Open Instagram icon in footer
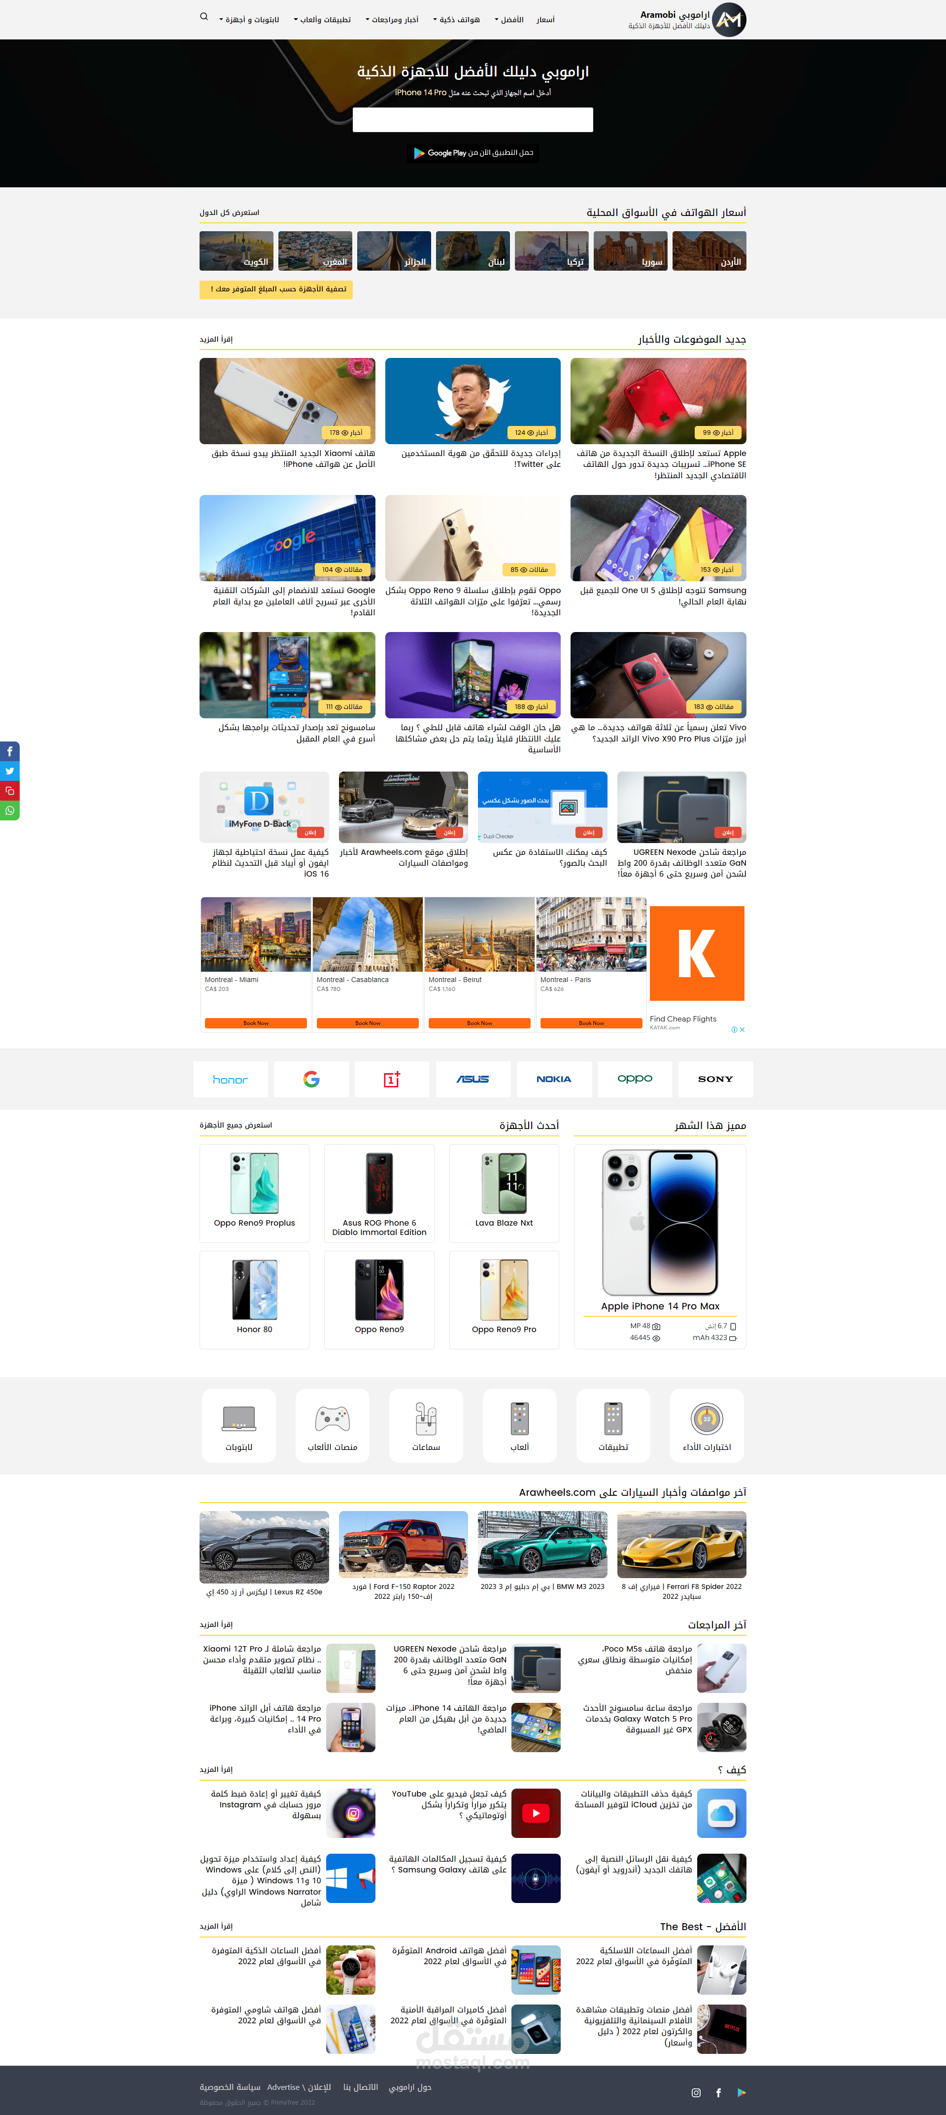The width and height of the screenshot is (946, 2115). (696, 2093)
